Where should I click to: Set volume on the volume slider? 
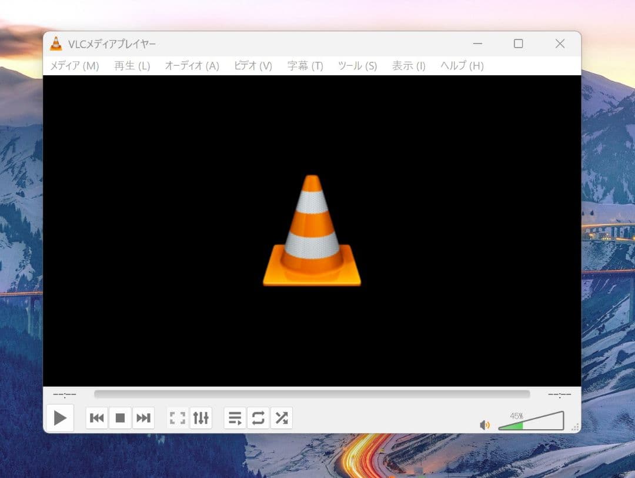[531, 422]
